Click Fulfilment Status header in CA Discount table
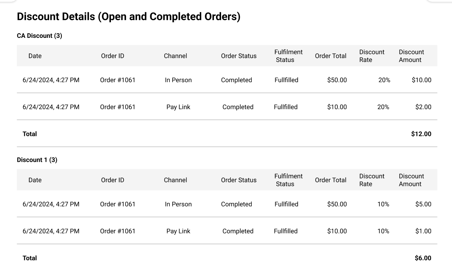This screenshot has width=452, height=267. (288, 56)
